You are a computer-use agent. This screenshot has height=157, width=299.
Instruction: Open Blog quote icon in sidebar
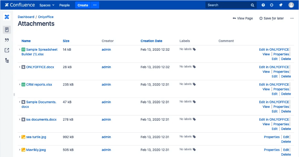[x=7, y=40]
